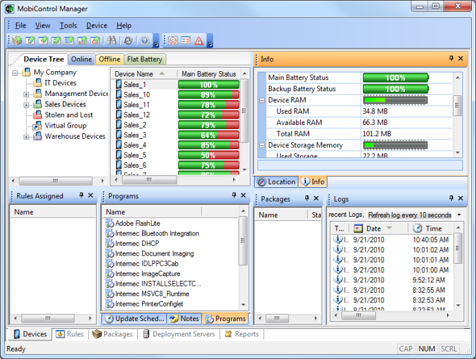Image resolution: width=476 pixels, height=359 pixels.
Task: Sort logs by Time column header
Action: (431, 228)
